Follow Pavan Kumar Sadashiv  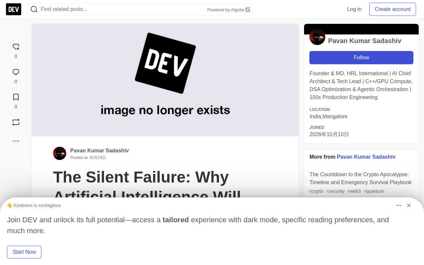coord(361,58)
